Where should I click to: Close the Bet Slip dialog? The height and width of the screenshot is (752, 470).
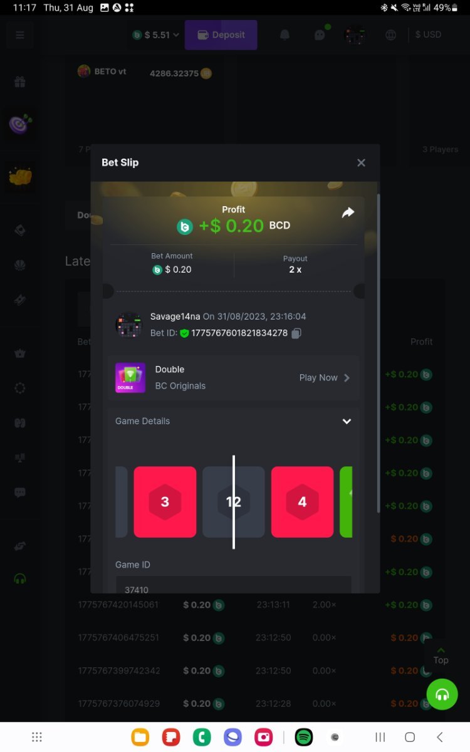pos(361,163)
